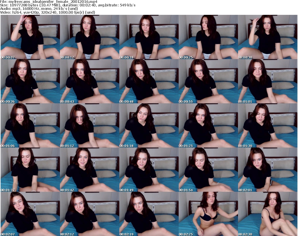Select the last frame stamped 00:02:30
Viewport: 298px width, 236px height.
coord(268,214)
